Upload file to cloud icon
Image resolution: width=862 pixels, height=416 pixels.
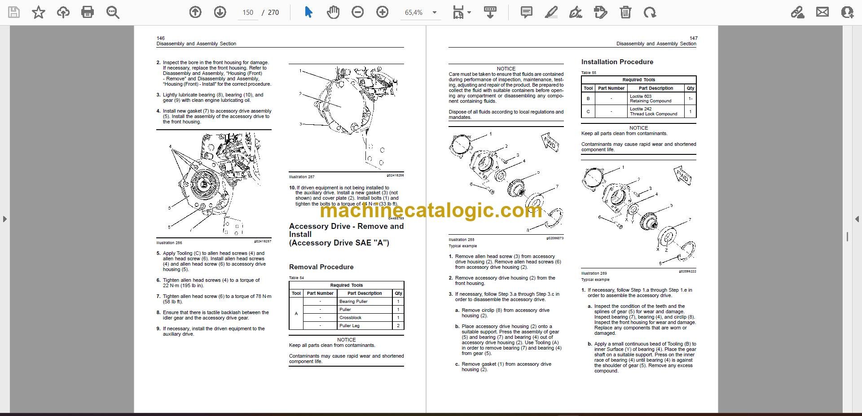[x=63, y=12]
